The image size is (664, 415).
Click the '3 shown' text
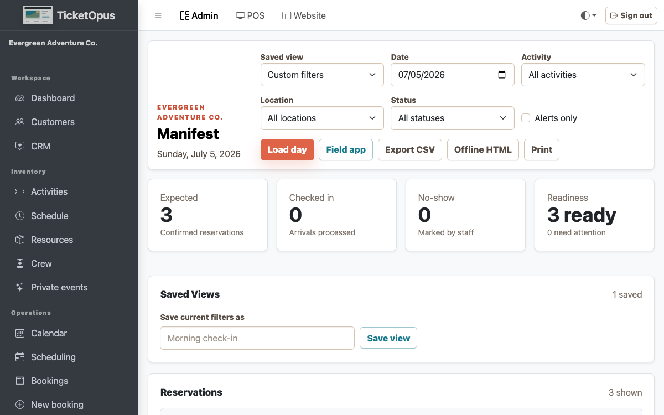(625, 392)
